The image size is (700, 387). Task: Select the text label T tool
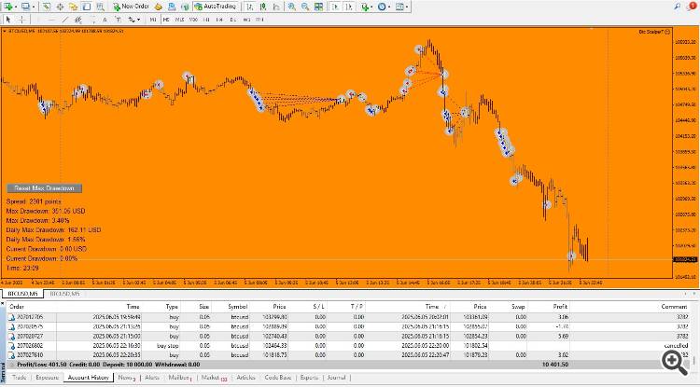tap(119, 20)
